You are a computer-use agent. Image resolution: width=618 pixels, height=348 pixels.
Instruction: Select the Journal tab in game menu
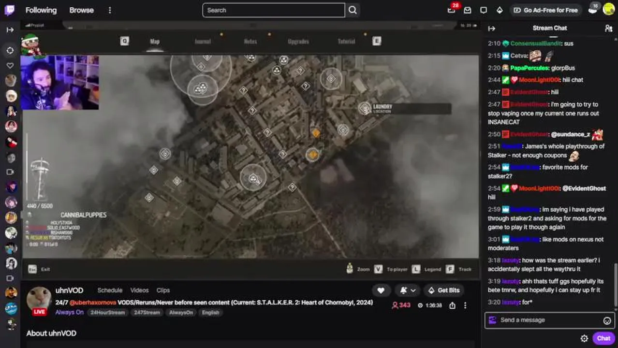coord(203,42)
